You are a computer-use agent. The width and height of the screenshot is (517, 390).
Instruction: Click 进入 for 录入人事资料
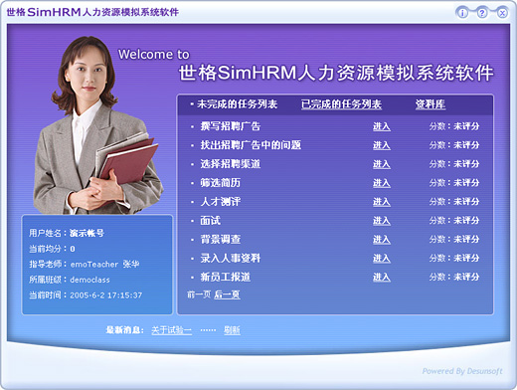pyautogui.click(x=382, y=258)
